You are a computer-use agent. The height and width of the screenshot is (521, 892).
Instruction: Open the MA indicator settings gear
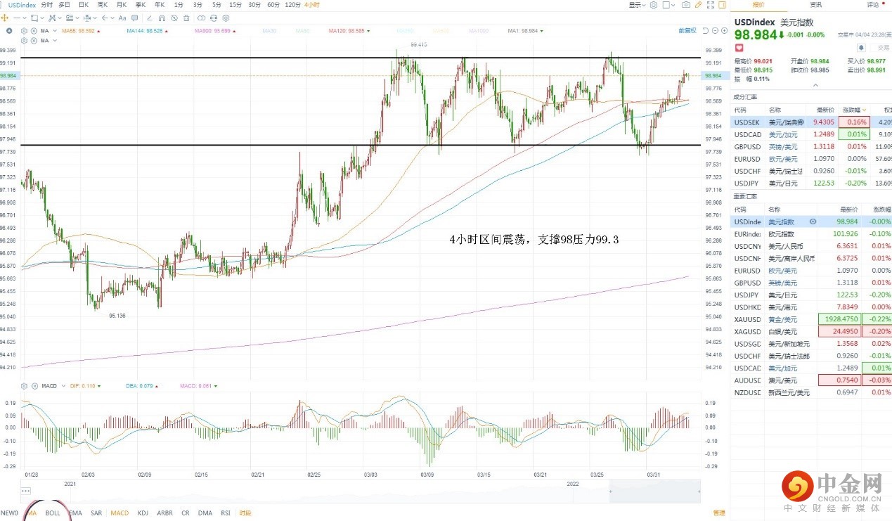pos(24,31)
